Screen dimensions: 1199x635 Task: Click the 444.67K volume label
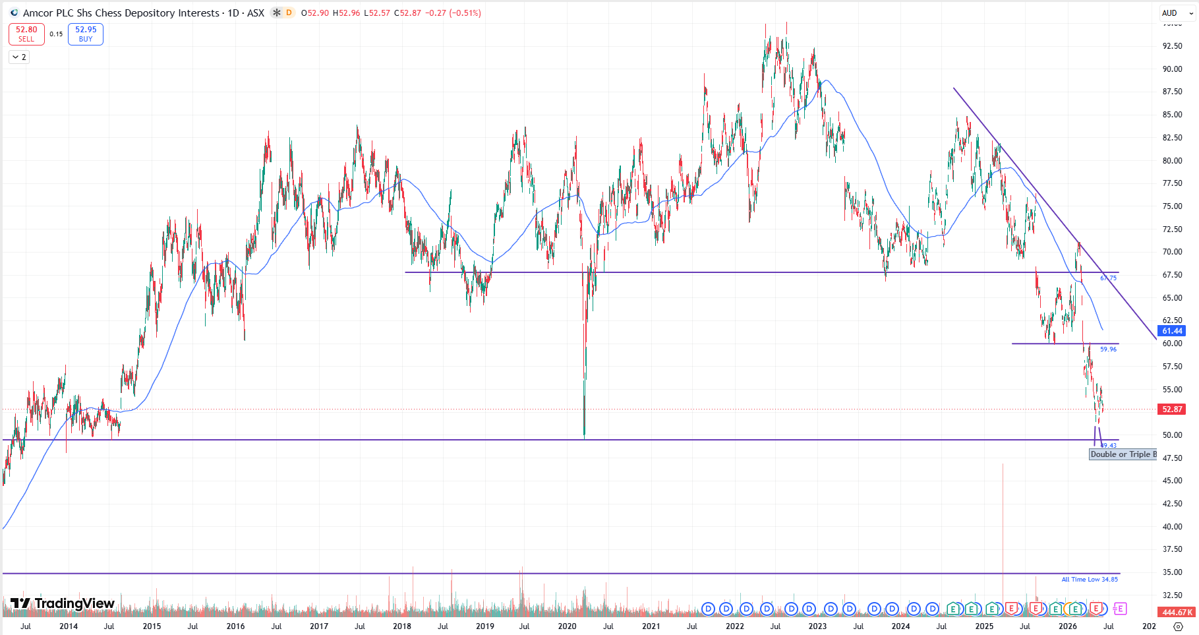click(x=1177, y=613)
